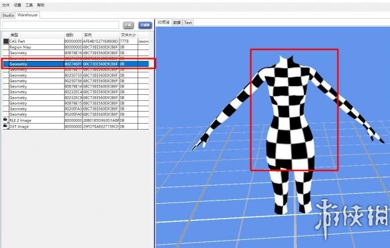Select the Geometry row with group 80878E16
Viewport: 390px width, 248px height.
coord(76,53)
